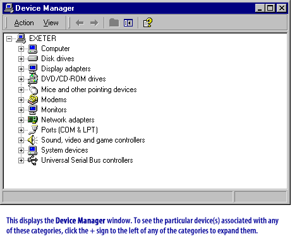This screenshot has height=246, width=297.
Task: Click the Display adapters monitor icon
Action: 33,69
